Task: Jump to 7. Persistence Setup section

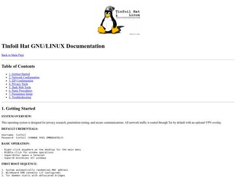Action: coord(21,94)
